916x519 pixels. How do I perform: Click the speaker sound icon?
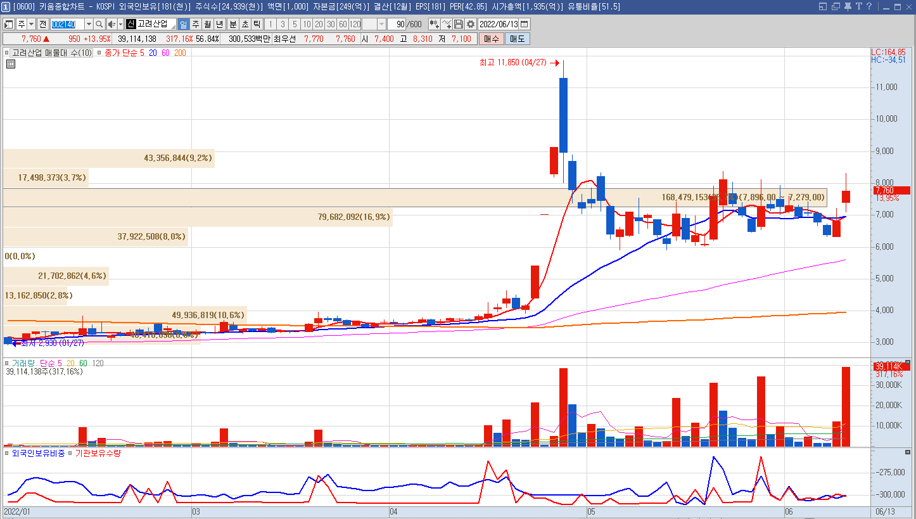pos(111,24)
